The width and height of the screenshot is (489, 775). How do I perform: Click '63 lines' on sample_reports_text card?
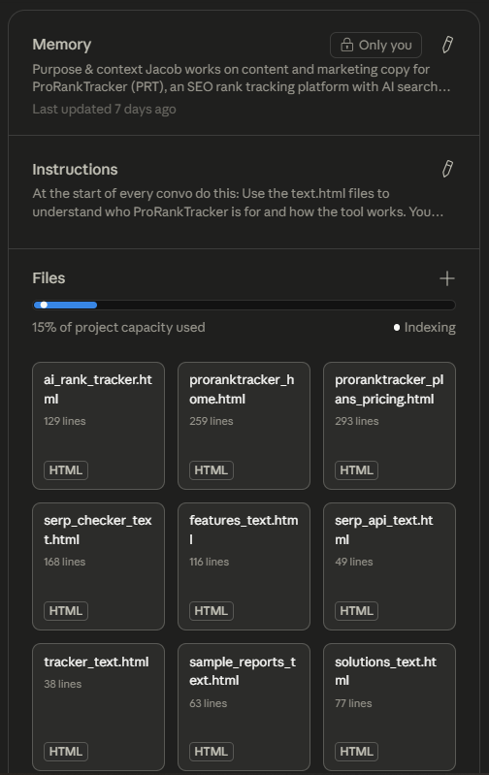[209, 703]
